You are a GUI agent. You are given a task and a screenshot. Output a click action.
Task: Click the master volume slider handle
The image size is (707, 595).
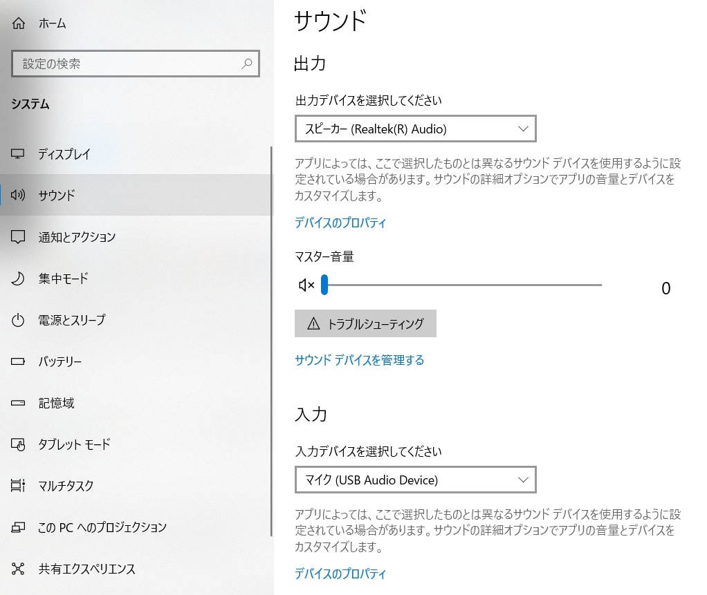(x=324, y=285)
